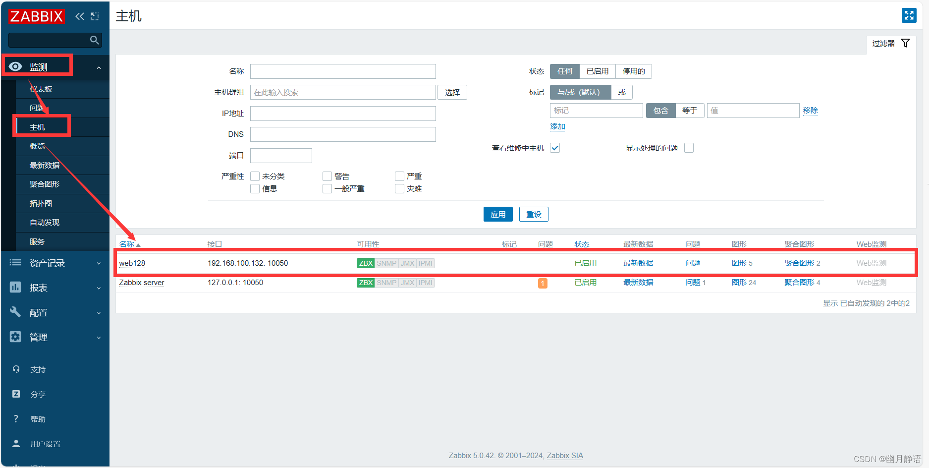Expand the 资产记录 menu chevron
This screenshot has width=929, height=468.
99,263
